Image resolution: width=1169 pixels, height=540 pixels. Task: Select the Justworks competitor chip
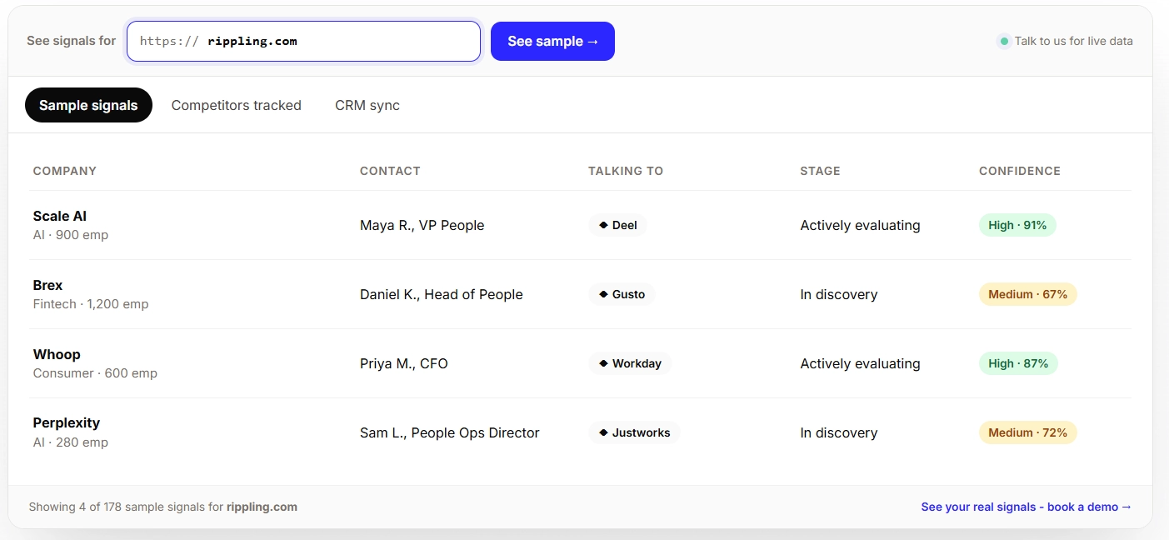(634, 432)
